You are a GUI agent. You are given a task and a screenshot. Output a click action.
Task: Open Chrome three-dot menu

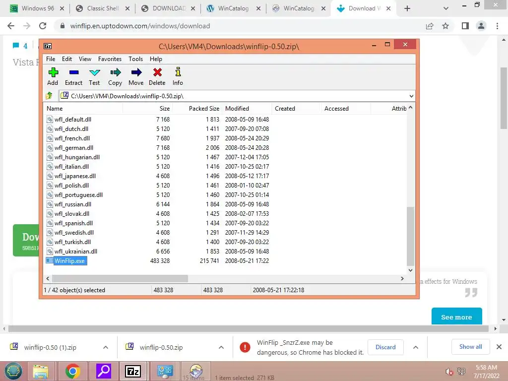(497, 26)
